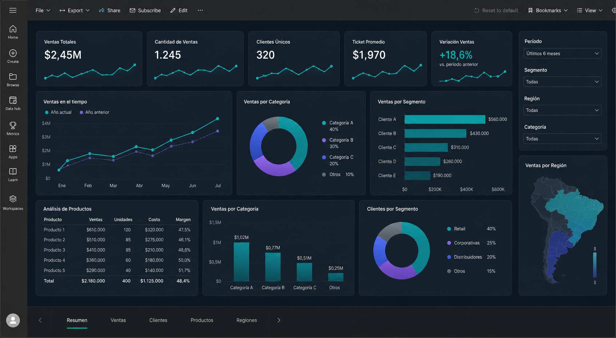The height and width of the screenshot is (338, 616).
Task: Click the Cantidad de Ventas KPI card
Action: (x=195, y=59)
